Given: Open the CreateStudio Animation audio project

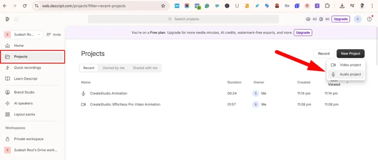Looking at the screenshot, I should (109, 93).
